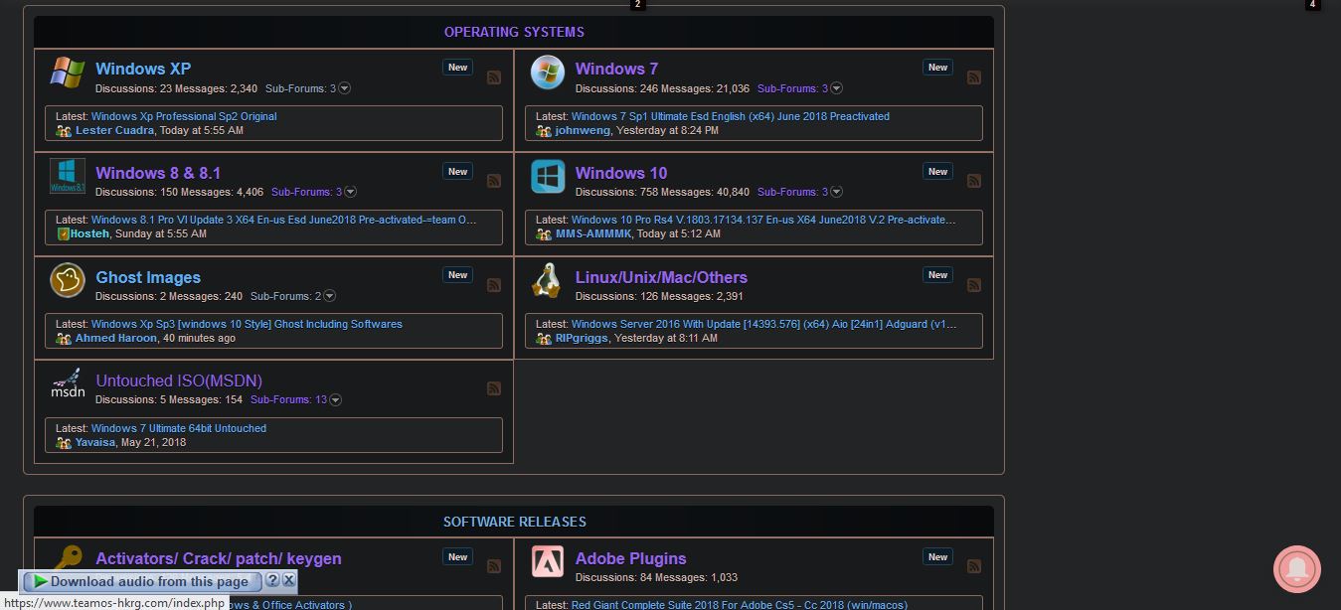Open the RSS feed for Windows 7

point(974,77)
